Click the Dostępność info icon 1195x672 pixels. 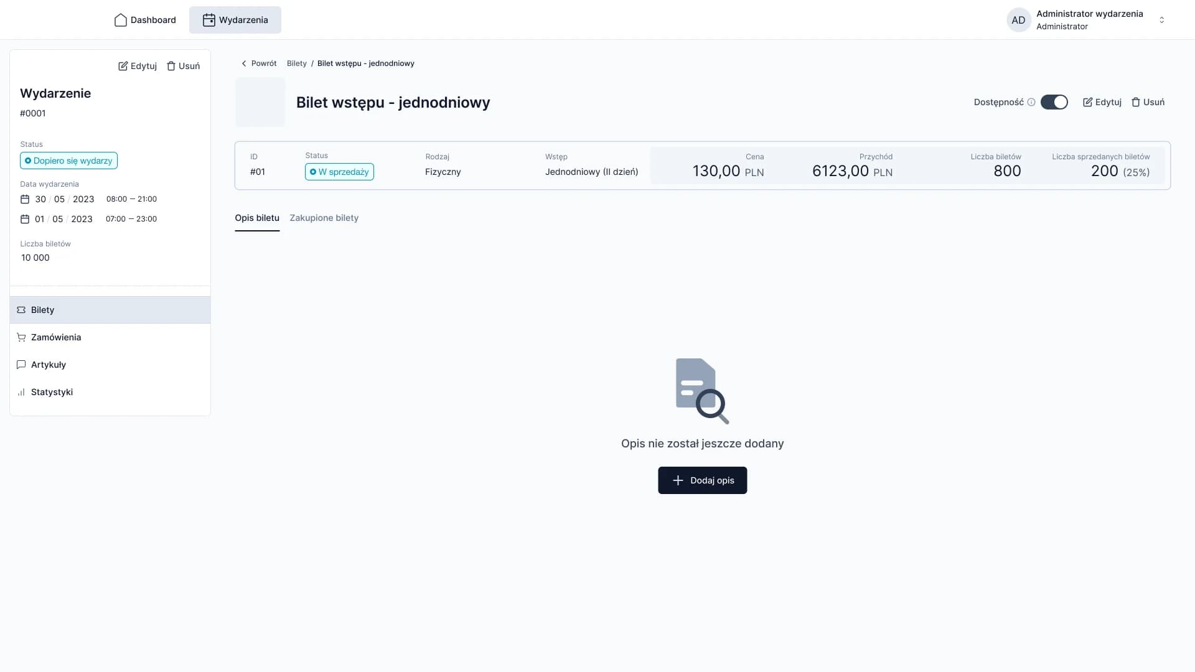coord(1031,102)
